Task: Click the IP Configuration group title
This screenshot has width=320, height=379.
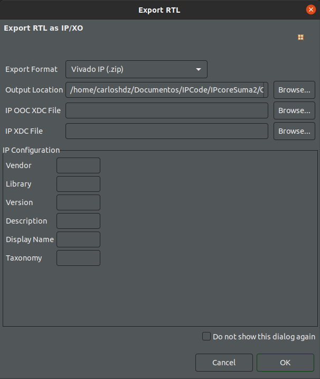Action: (x=31, y=150)
